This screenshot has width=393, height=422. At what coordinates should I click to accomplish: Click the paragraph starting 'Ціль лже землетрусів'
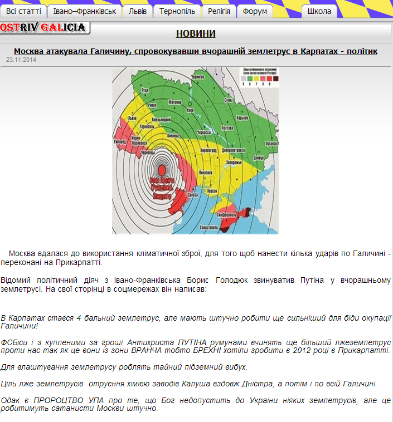click(x=188, y=384)
